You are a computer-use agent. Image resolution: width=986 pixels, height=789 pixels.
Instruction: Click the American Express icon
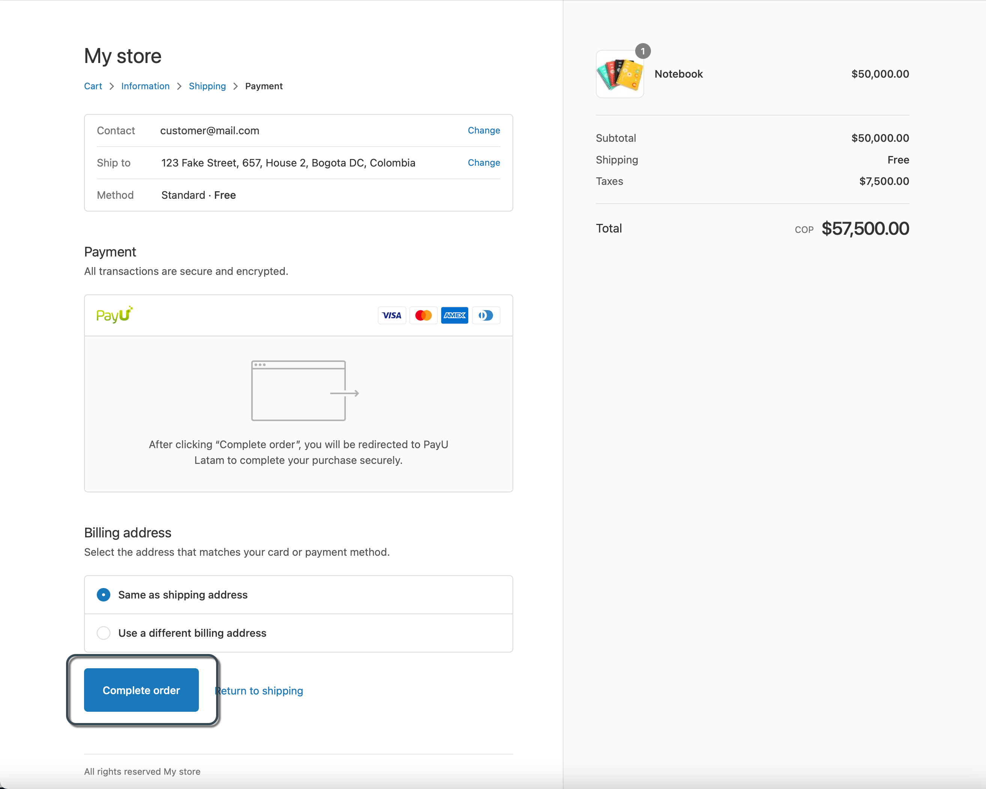click(455, 315)
